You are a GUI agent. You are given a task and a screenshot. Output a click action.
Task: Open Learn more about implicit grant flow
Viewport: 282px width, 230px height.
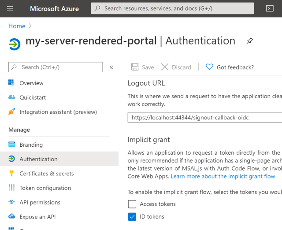[223, 176]
